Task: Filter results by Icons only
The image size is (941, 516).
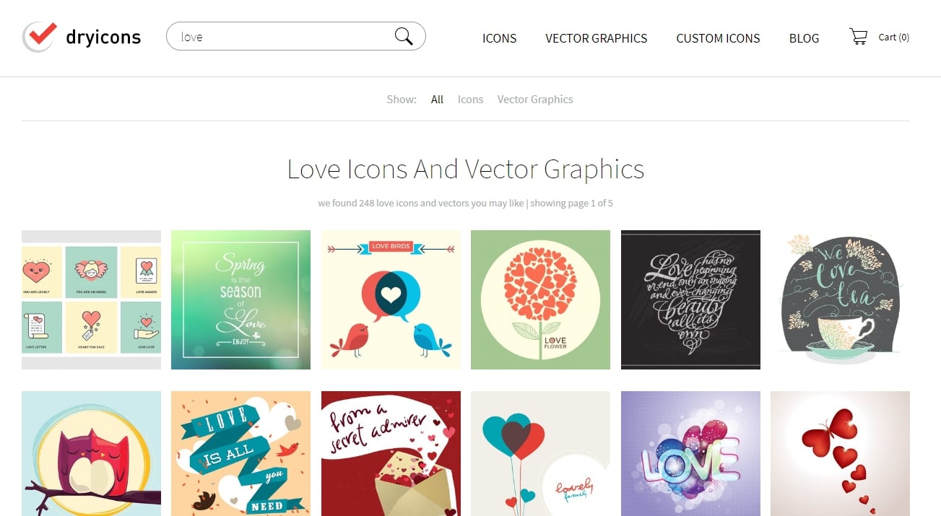Action: tap(470, 100)
